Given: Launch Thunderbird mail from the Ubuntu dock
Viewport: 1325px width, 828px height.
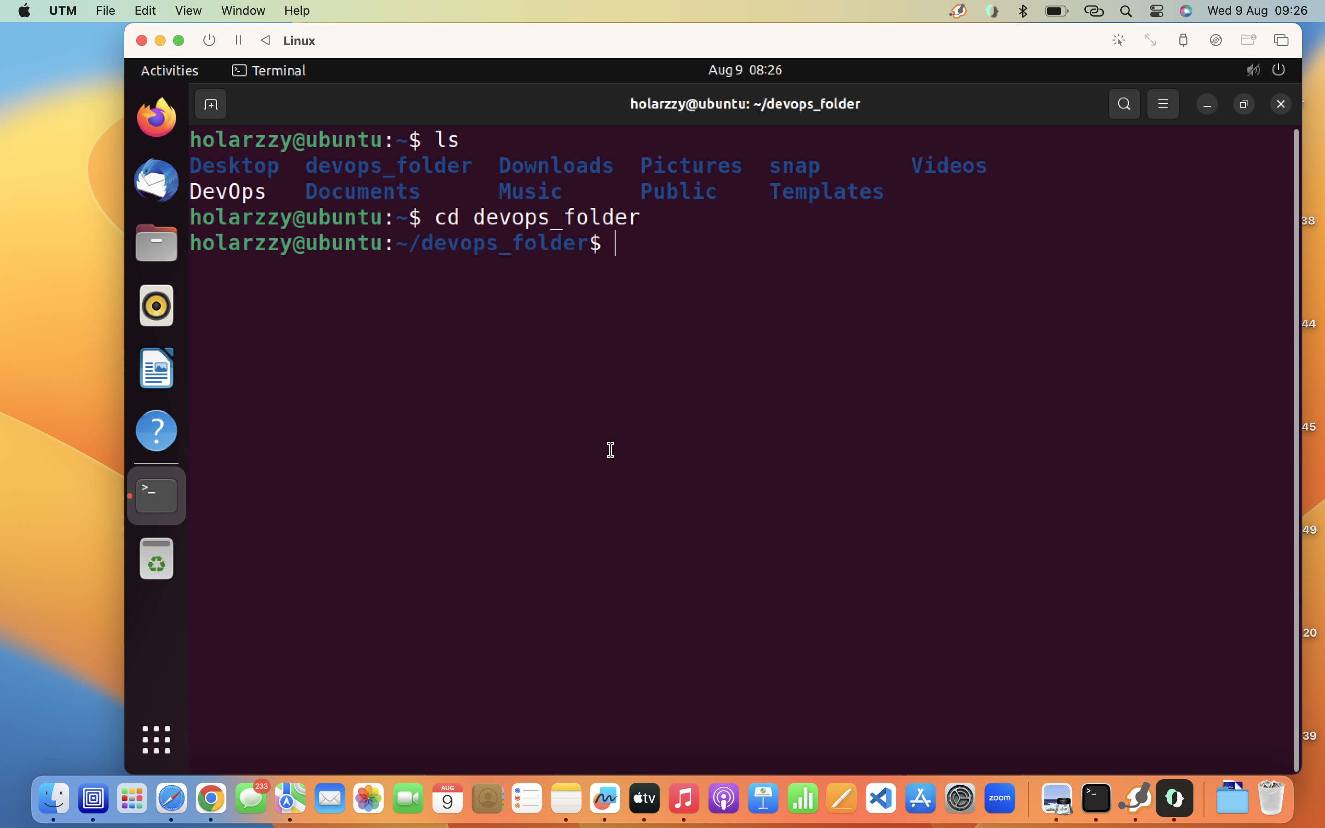Looking at the screenshot, I should [x=156, y=181].
